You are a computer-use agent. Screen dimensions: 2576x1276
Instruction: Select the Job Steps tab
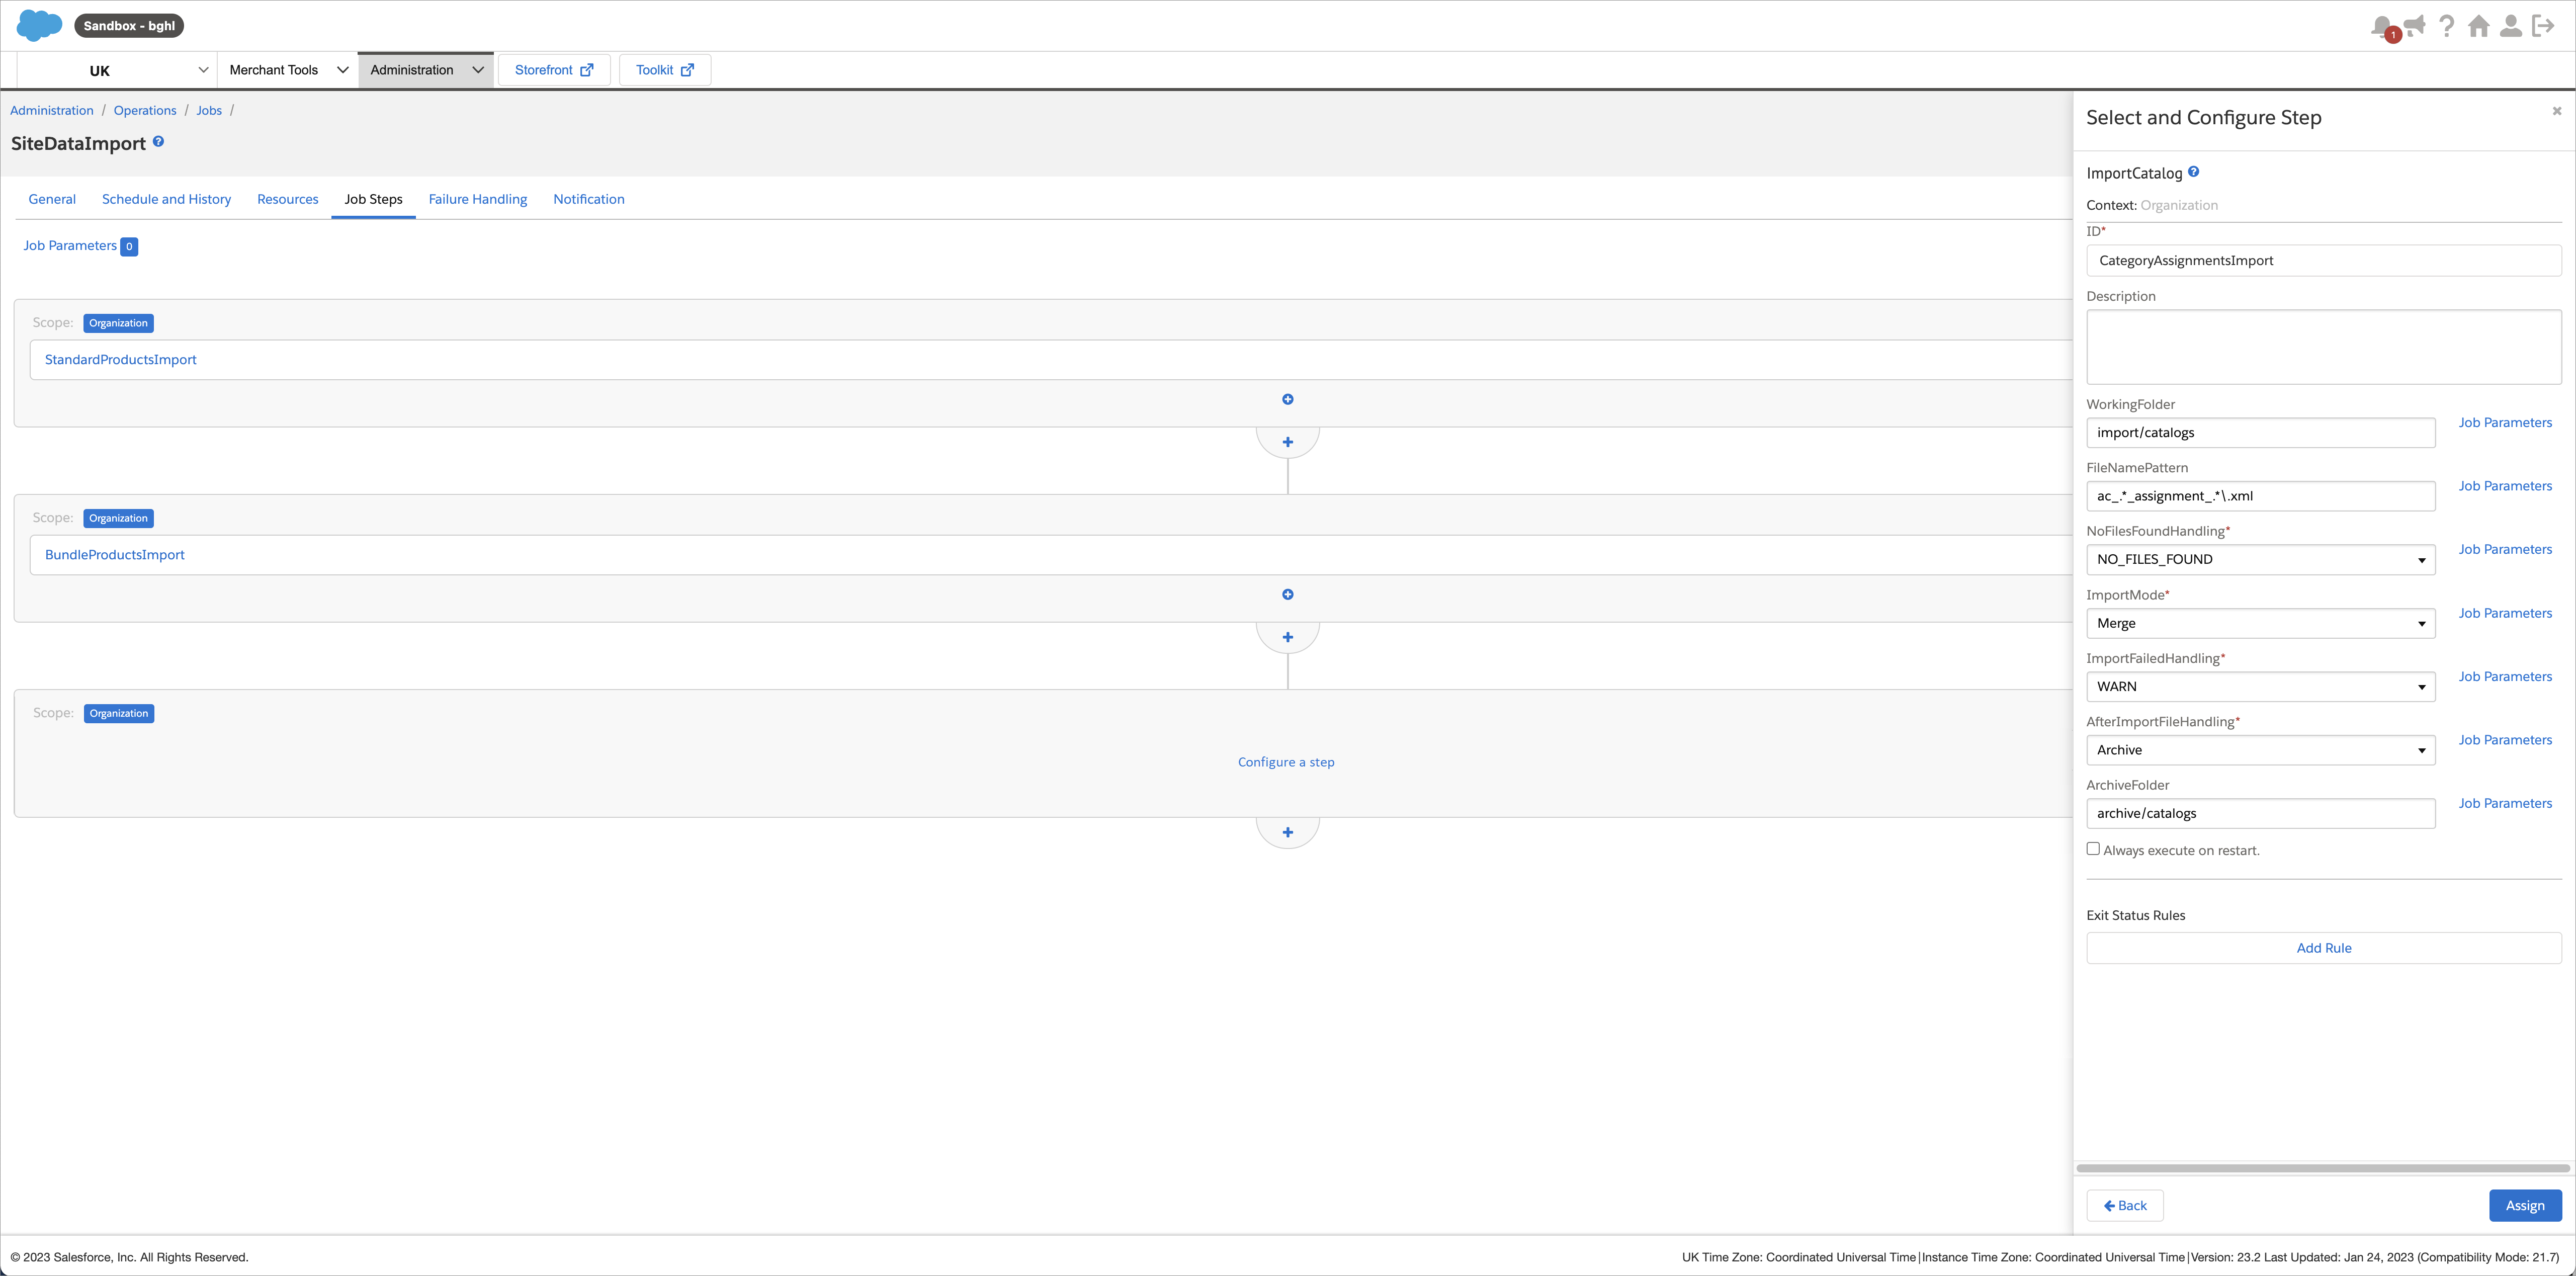click(373, 199)
